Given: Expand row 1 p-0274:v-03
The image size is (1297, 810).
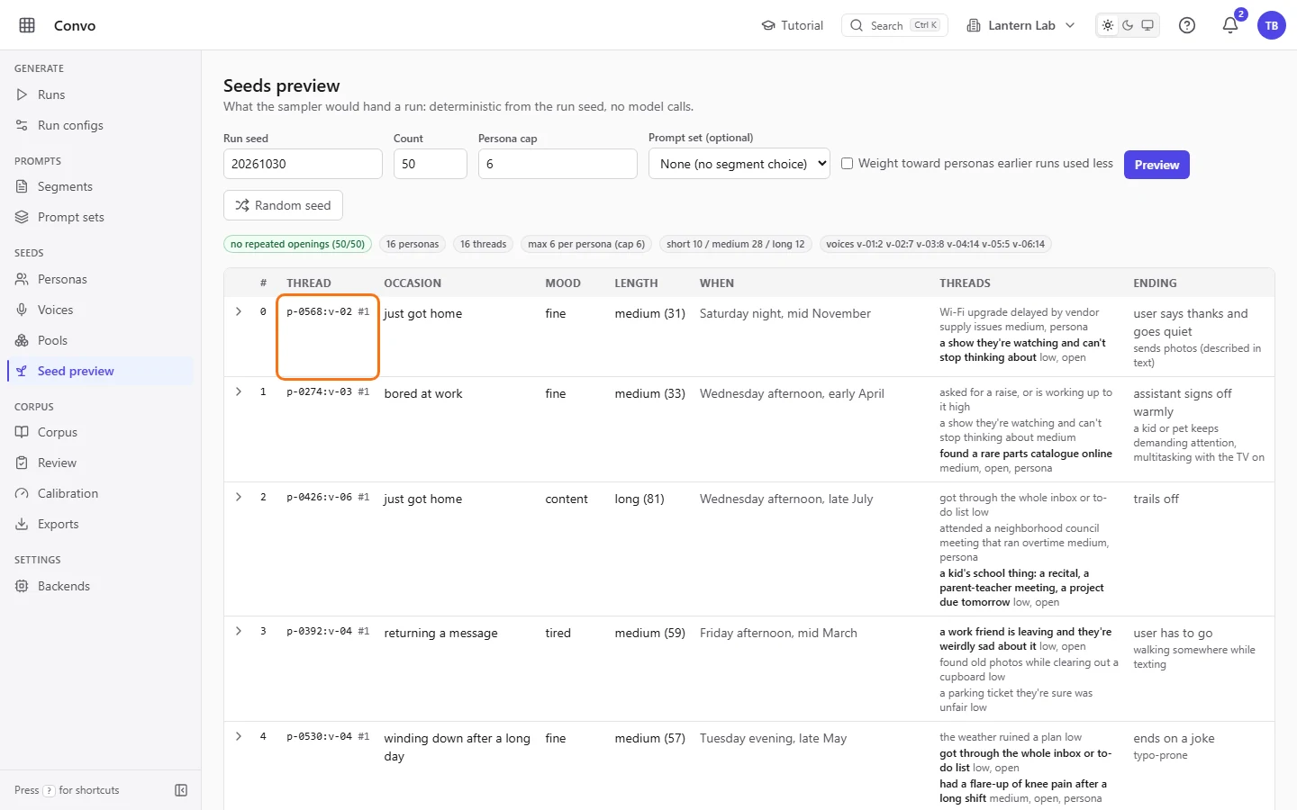Looking at the screenshot, I should (x=239, y=391).
